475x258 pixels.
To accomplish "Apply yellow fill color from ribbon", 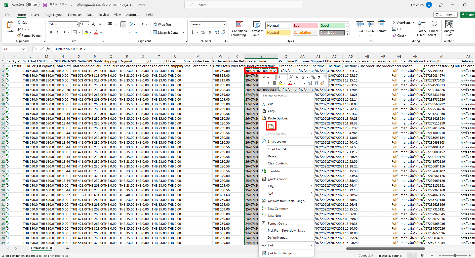I will (x=86, y=32).
